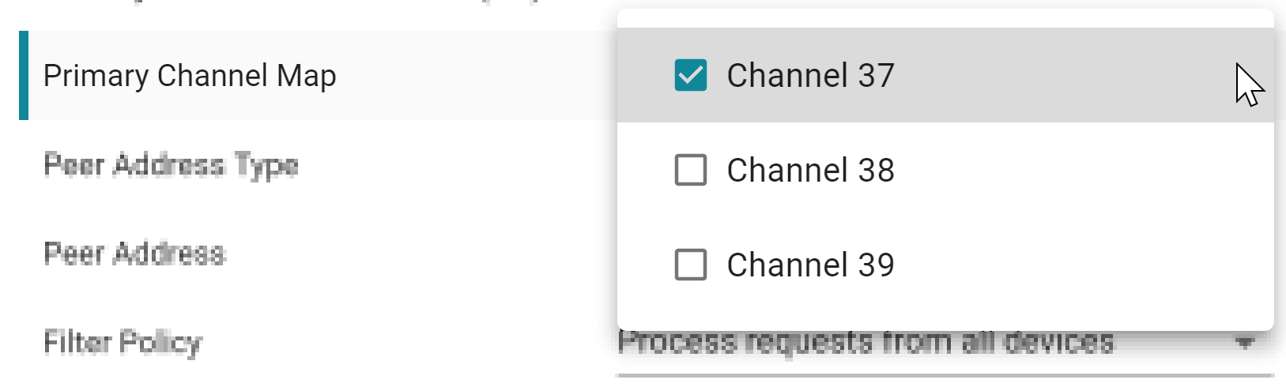The height and width of the screenshot is (387, 1286).
Task: Click blank area right of Peer Address Type
Action: tap(458, 165)
